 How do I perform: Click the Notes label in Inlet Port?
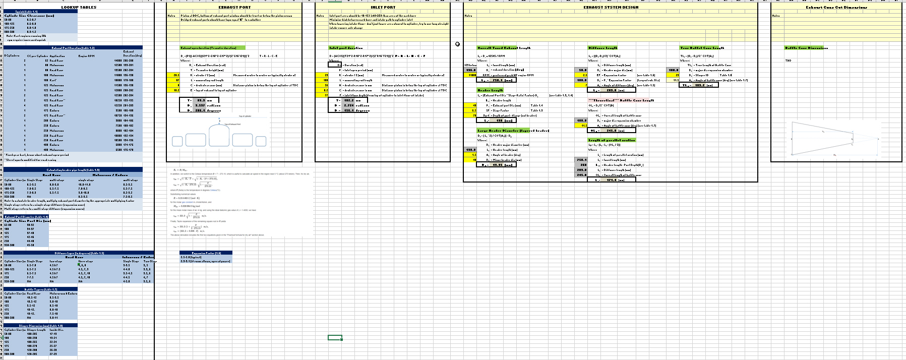click(x=320, y=16)
